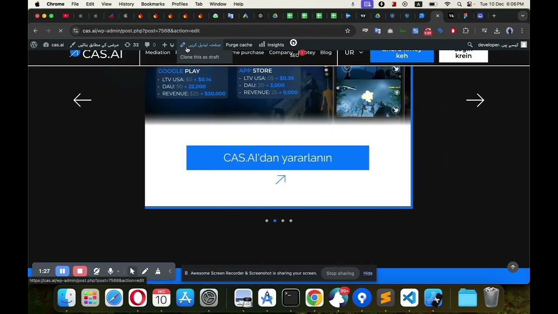Pause the screen recording

pyautogui.click(x=62, y=271)
